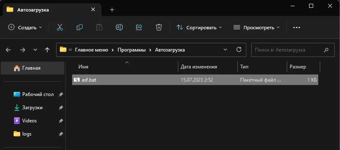The width and height of the screenshot is (340, 150).
Task: Click the Paste clipboard icon
Action: point(99,28)
